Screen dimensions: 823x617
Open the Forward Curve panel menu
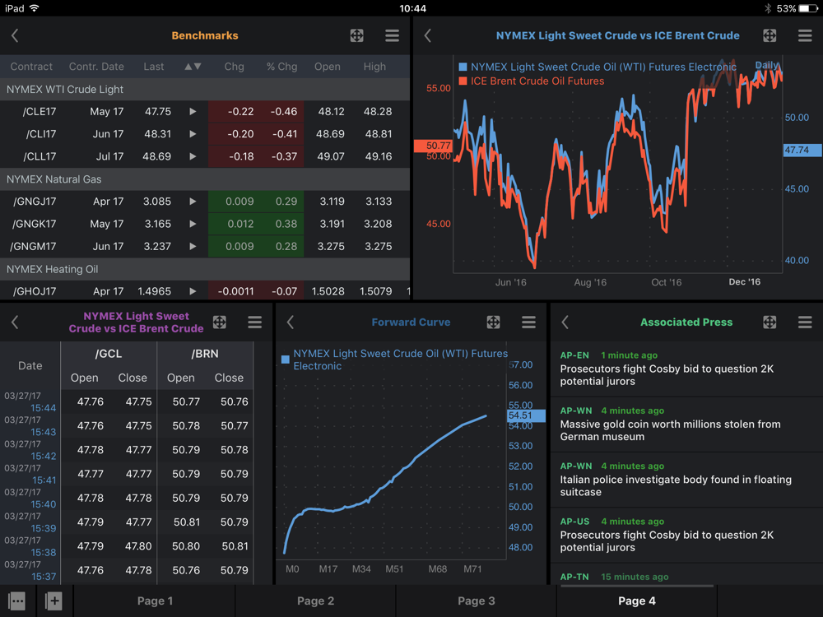point(528,322)
